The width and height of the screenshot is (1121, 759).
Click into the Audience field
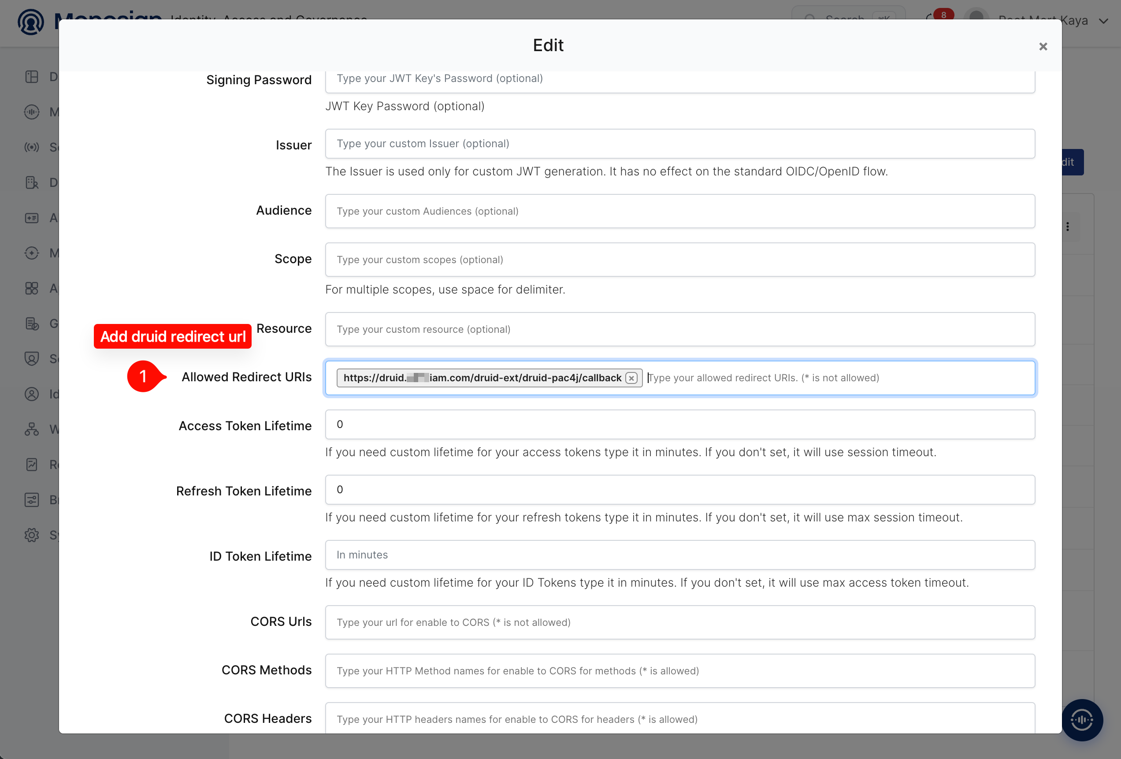(679, 211)
